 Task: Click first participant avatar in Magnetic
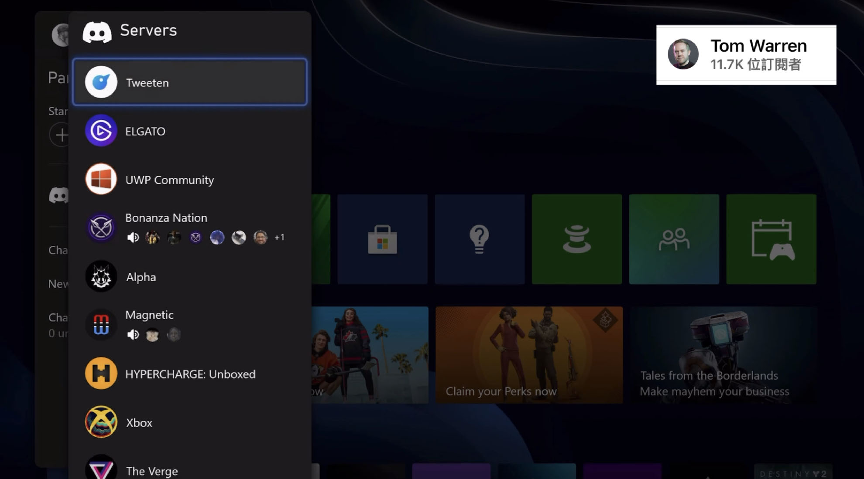pyautogui.click(x=152, y=334)
